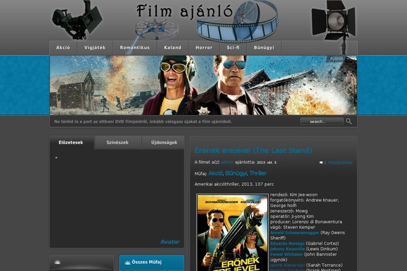Image resolution: width=407 pixels, height=271 pixels.
Task: Click the crown icon beside Összes Műfaj
Action: (x=128, y=262)
